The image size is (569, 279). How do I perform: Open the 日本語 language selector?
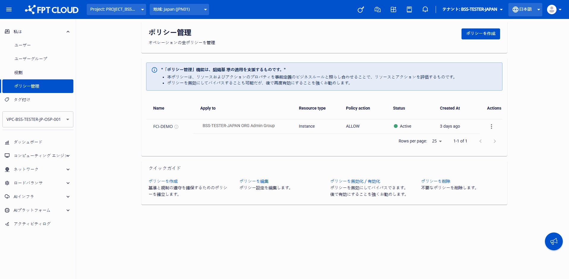(525, 9)
